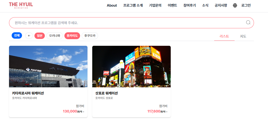
Task: Toggle the 오키나와 filter chip
Action: tap(55, 36)
